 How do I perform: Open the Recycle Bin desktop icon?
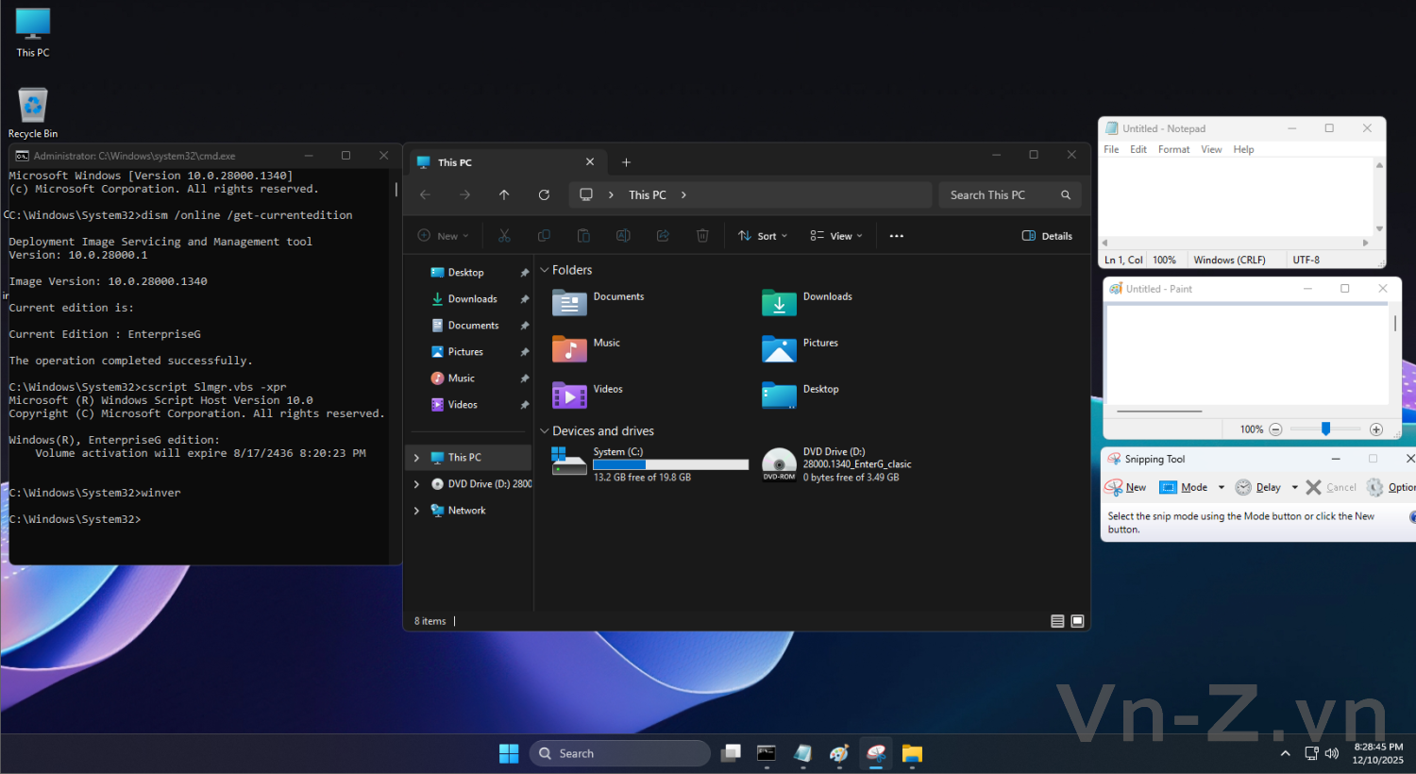pos(33,106)
